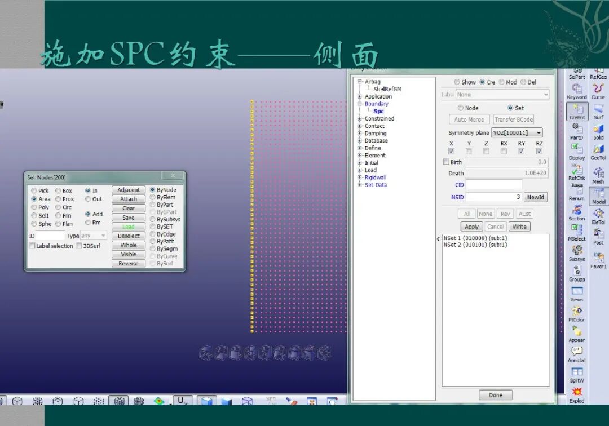This screenshot has width=609, height=426.
Task: Open the PartD part data icon
Action: pos(577,132)
